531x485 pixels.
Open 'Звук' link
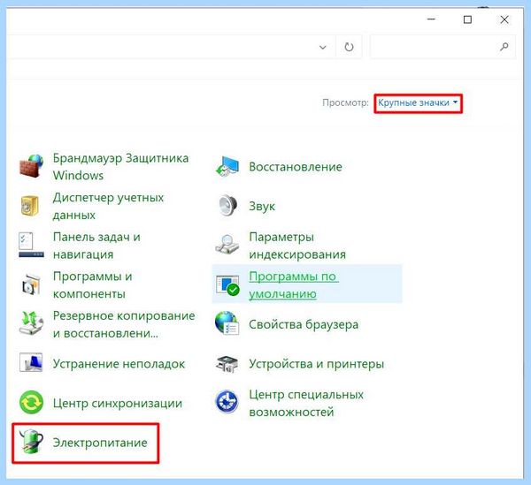click(x=262, y=206)
